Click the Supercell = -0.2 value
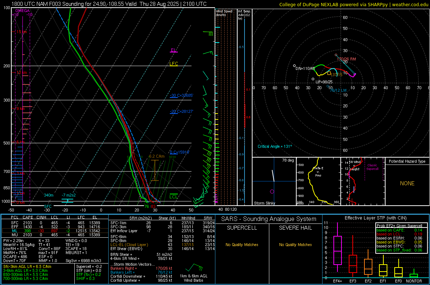 tap(89, 266)
